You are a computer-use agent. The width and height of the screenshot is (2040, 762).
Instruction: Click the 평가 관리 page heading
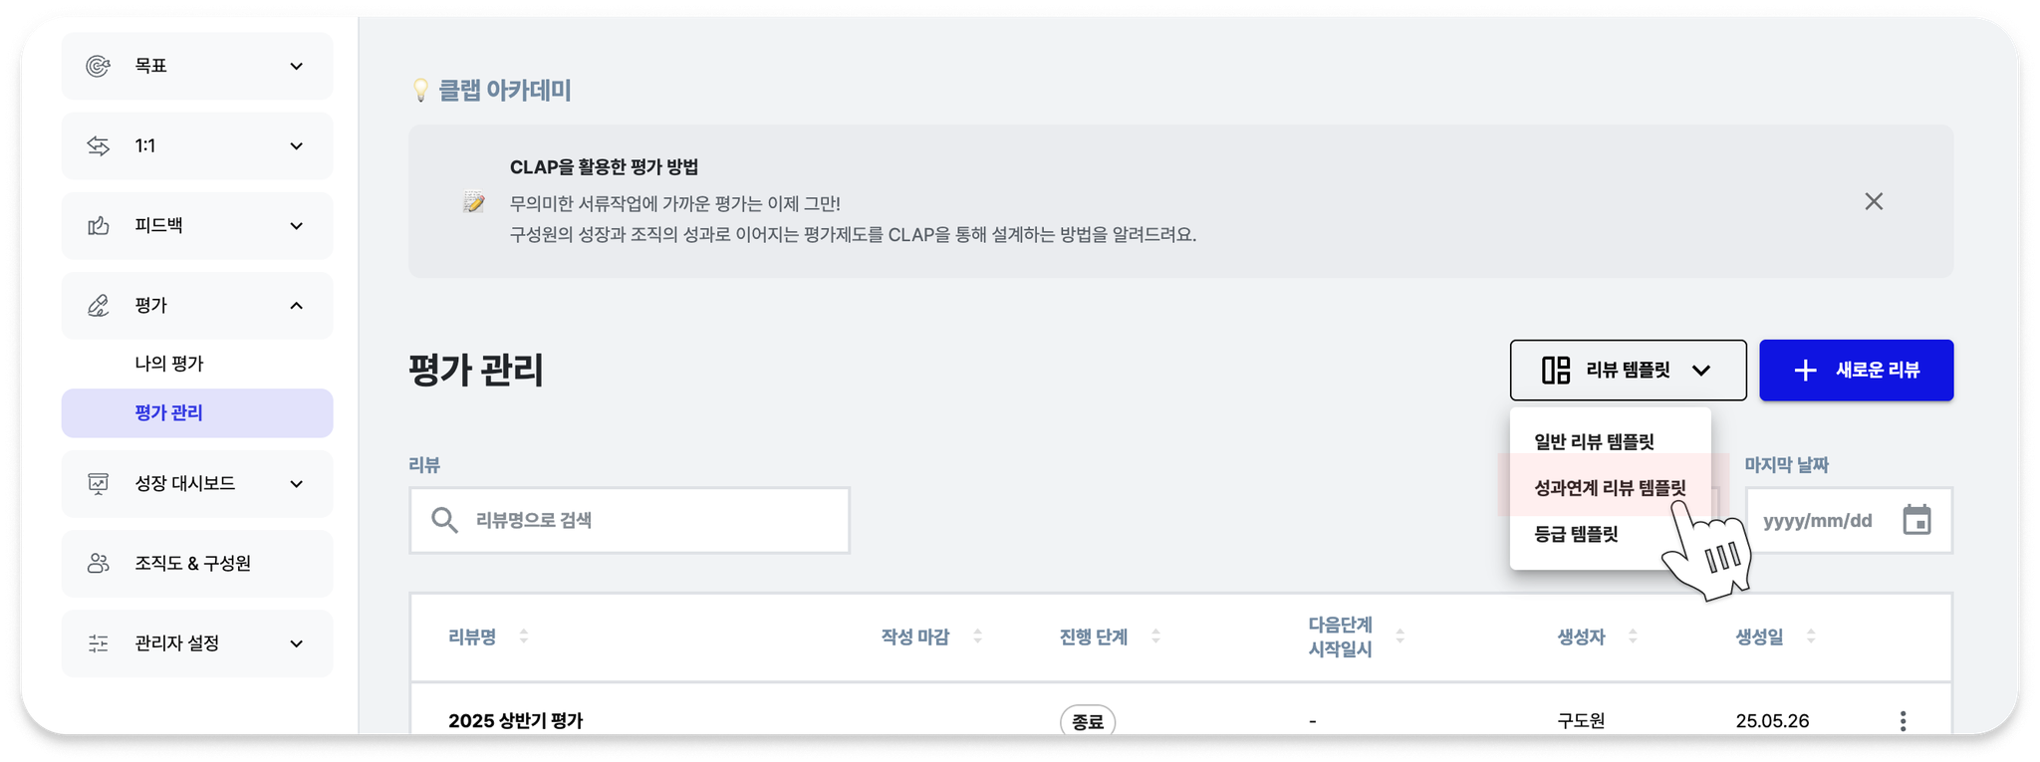[476, 371]
